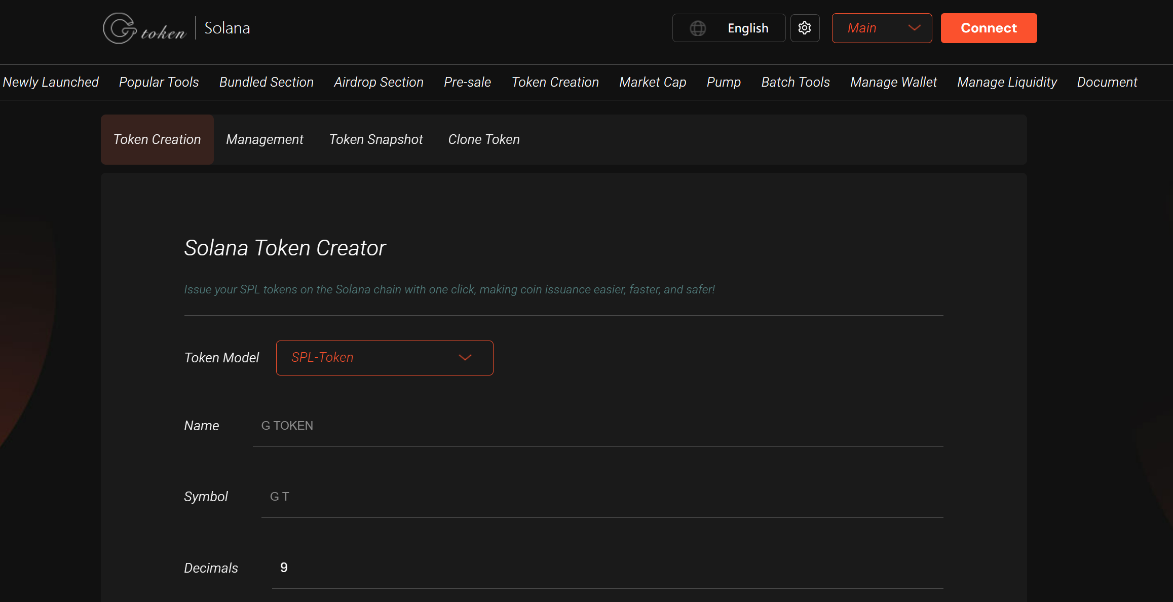Open the Batch Tools menu
This screenshot has width=1173, height=602.
[795, 82]
